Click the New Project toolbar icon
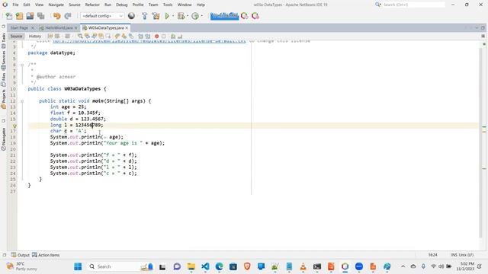This screenshot has height=274, width=488. pyautogui.click(x=19, y=16)
